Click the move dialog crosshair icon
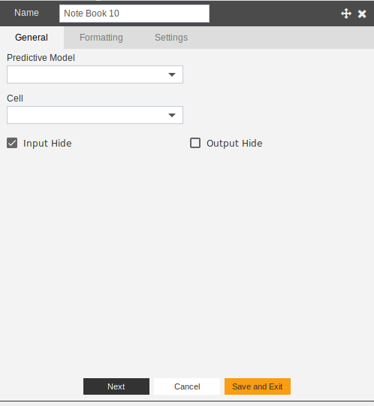Screen dimensions: 374x406 point(346,14)
